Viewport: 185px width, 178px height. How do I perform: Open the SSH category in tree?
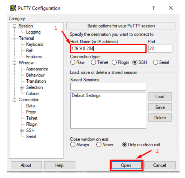click(x=30, y=130)
